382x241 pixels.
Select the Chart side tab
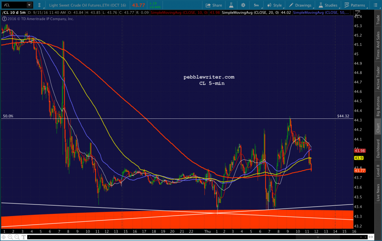(x=378, y=128)
